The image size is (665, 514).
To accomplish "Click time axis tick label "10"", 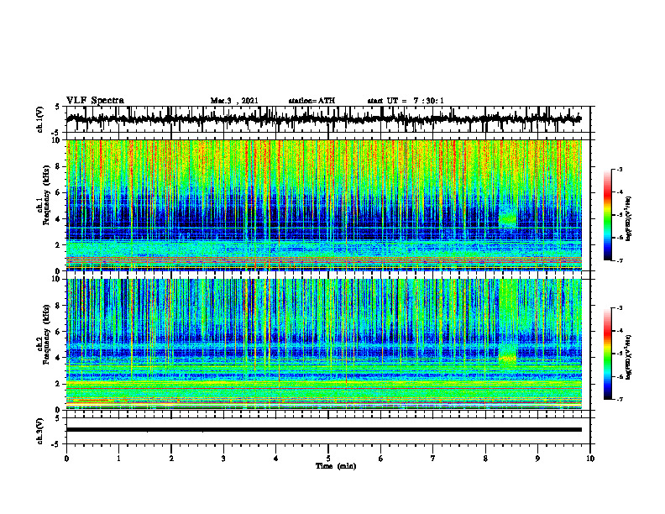I will click(590, 459).
